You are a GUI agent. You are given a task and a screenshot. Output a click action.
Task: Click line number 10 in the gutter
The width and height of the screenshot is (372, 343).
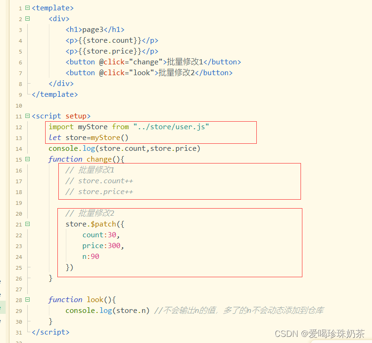point(19,106)
